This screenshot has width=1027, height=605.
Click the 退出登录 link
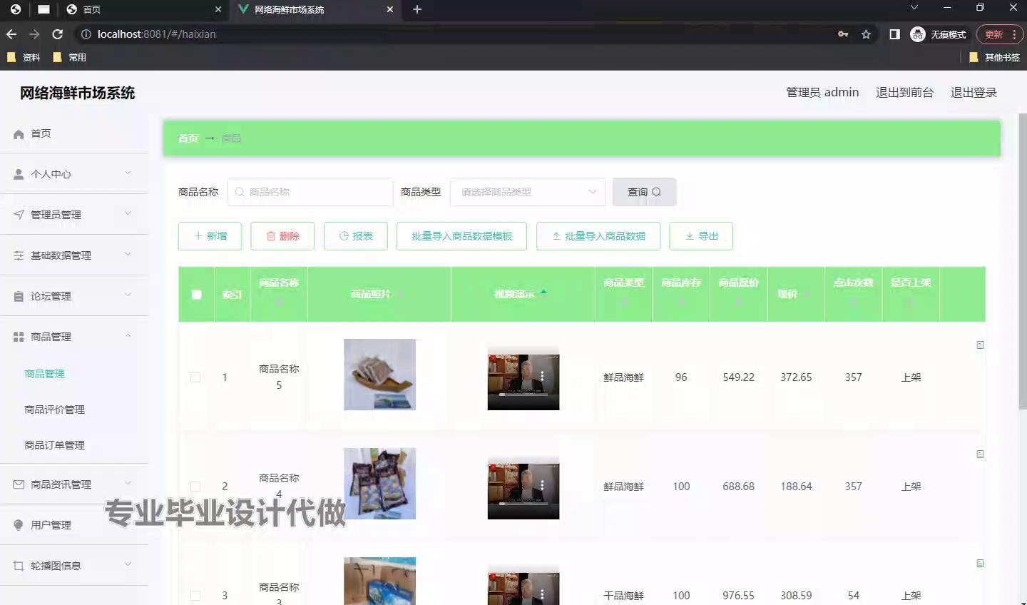(973, 93)
